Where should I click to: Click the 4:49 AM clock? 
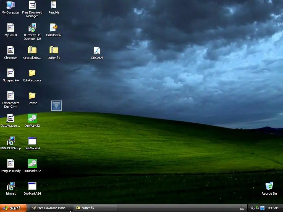[x=273, y=208]
